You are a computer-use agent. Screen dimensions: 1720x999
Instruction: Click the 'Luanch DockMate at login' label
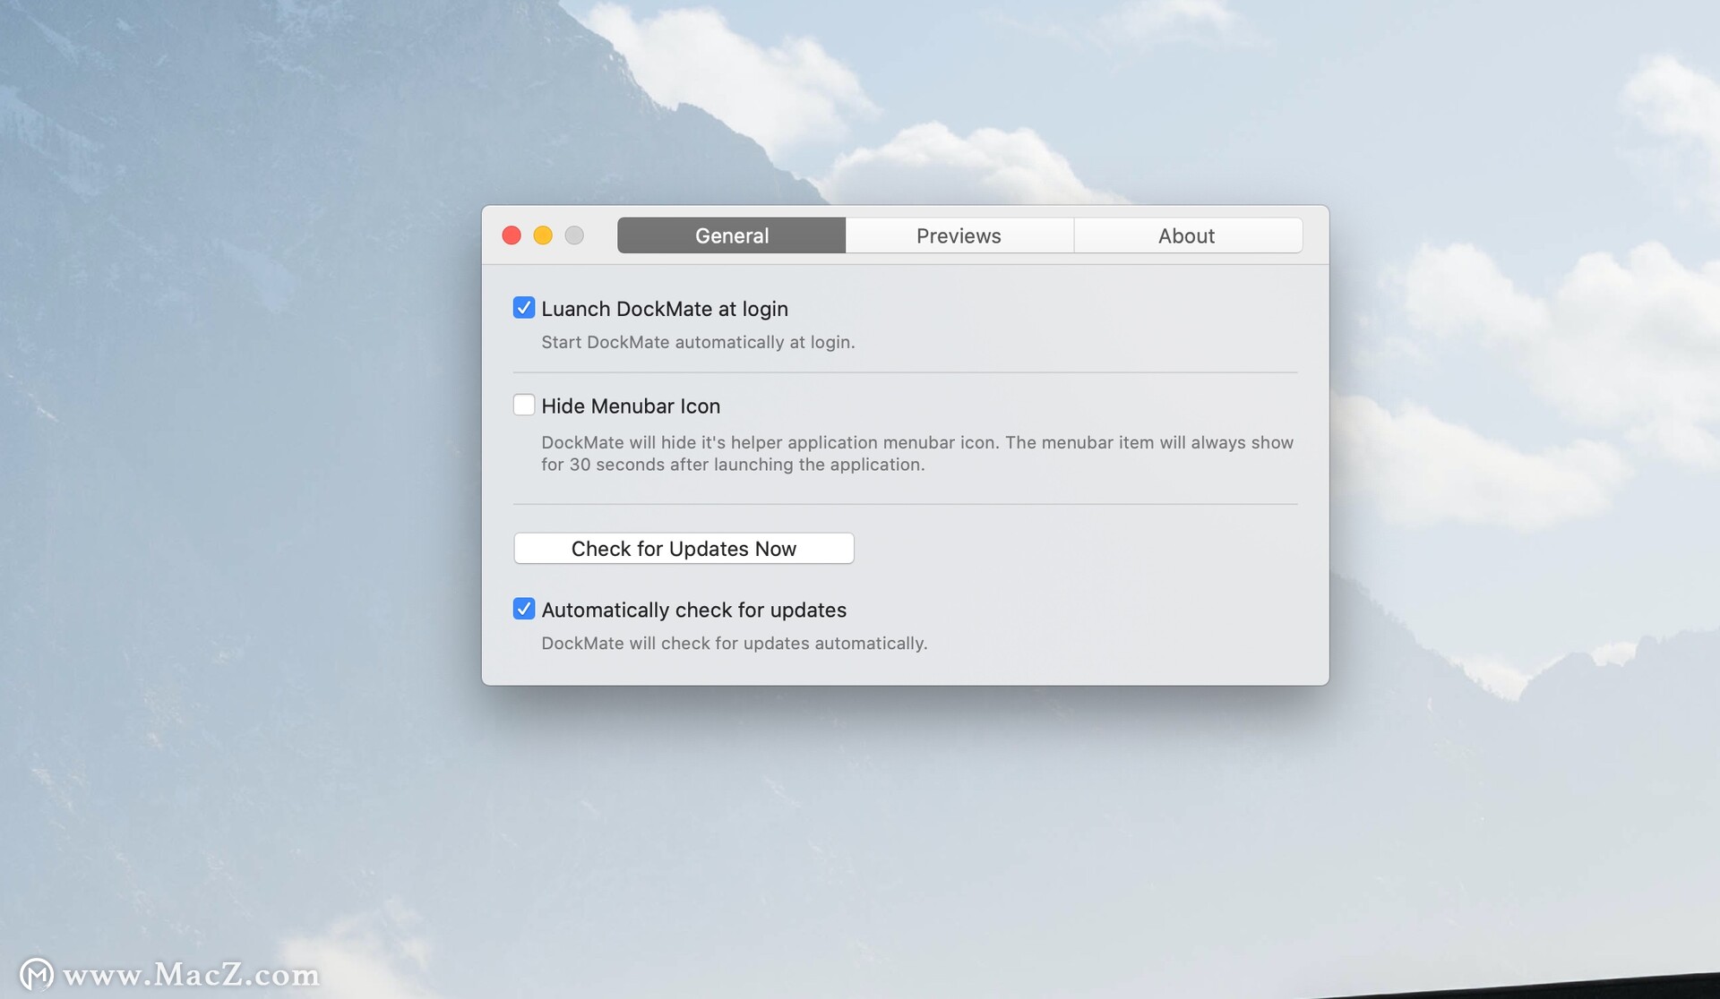click(665, 309)
